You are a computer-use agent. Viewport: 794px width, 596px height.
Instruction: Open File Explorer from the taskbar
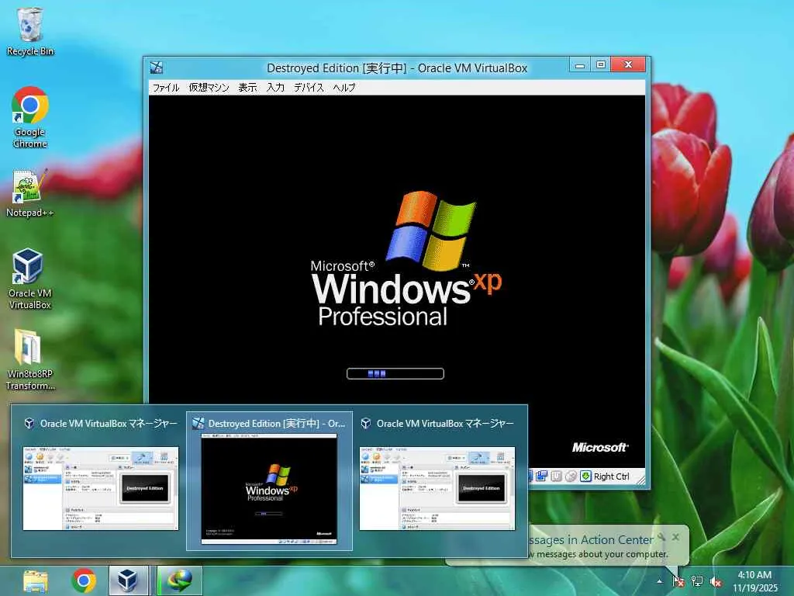click(36, 580)
